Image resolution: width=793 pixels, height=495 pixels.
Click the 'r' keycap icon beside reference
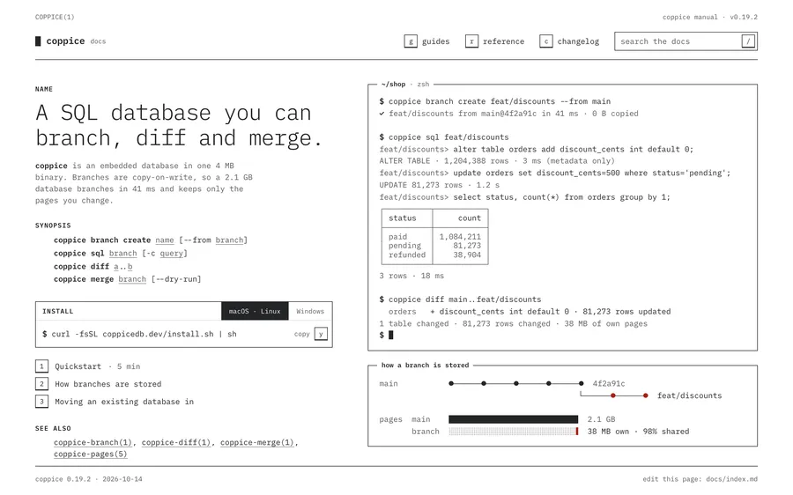coord(471,41)
